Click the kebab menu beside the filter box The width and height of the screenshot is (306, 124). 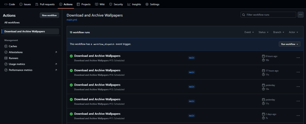(x=301, y=15)
